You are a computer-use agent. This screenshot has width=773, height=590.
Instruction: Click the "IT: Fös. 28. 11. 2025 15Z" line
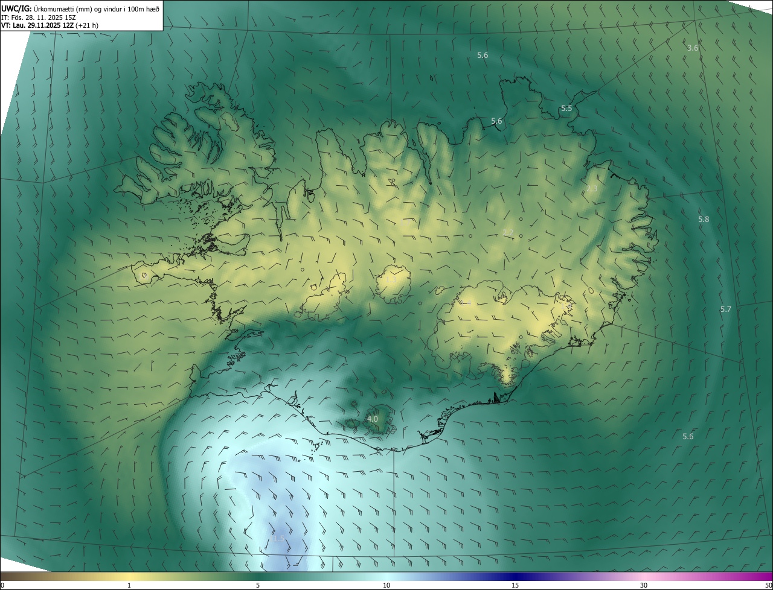pos(37,17)
